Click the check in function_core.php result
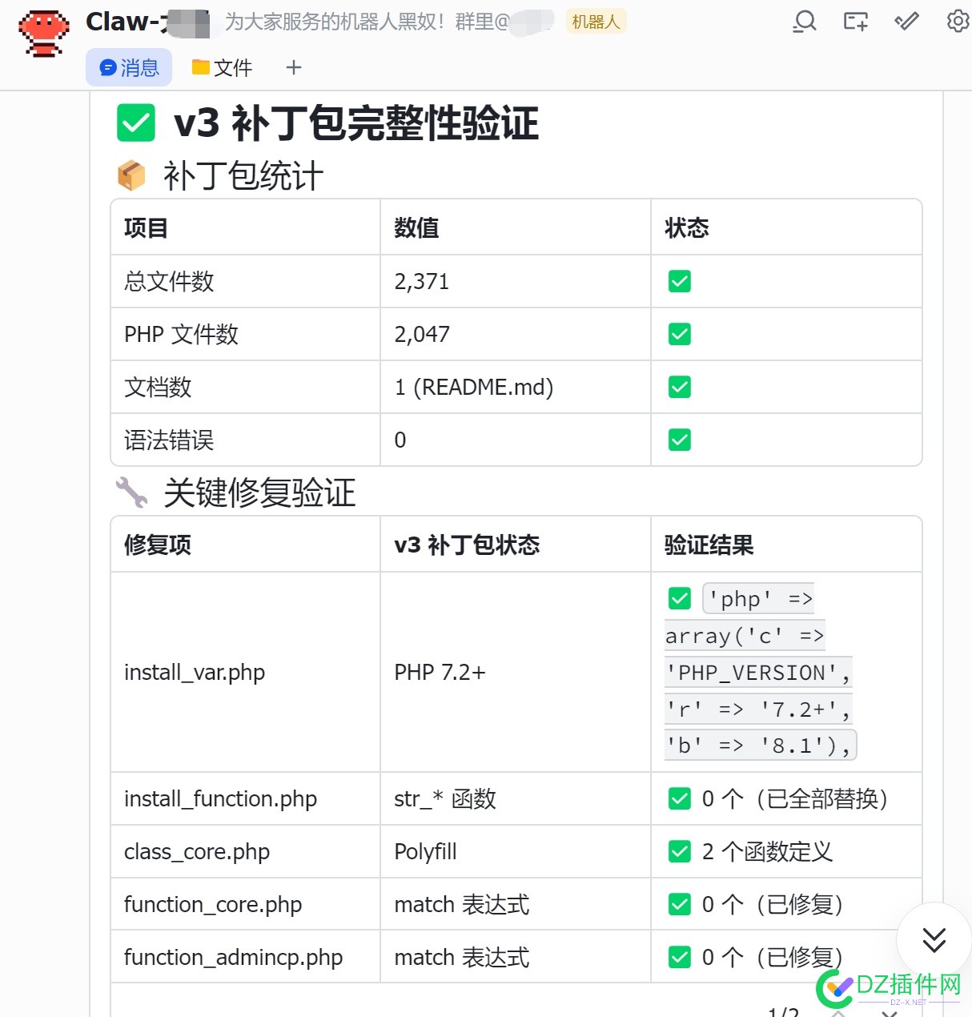 click(680, 904)
